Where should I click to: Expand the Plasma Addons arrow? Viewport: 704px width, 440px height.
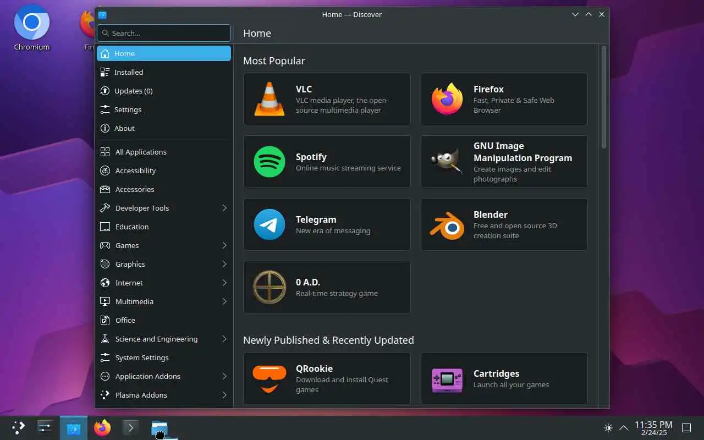(224, 395)
